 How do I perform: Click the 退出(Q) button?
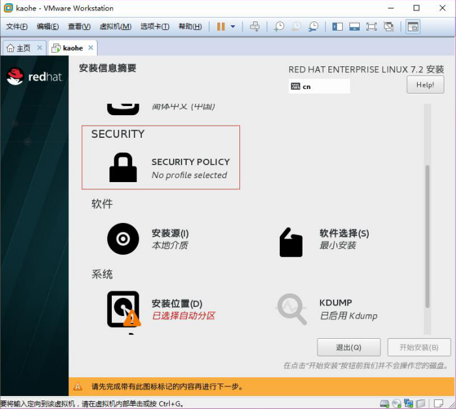349,347
